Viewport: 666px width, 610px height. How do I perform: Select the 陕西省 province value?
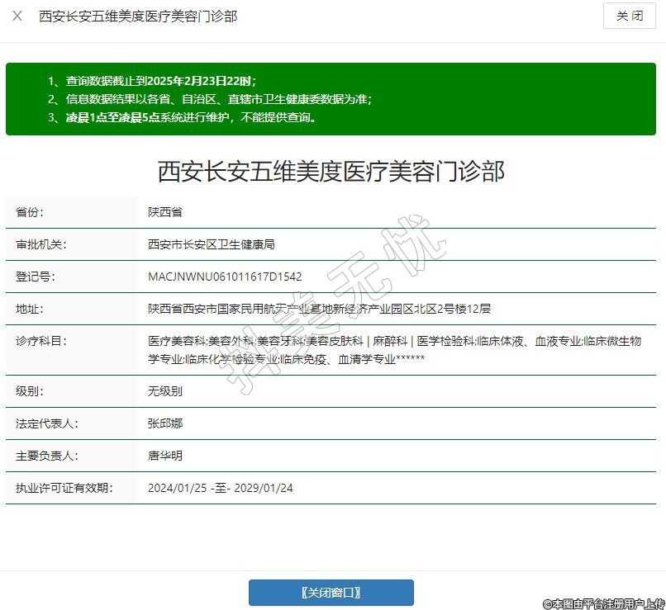click(x=165, y=212)
